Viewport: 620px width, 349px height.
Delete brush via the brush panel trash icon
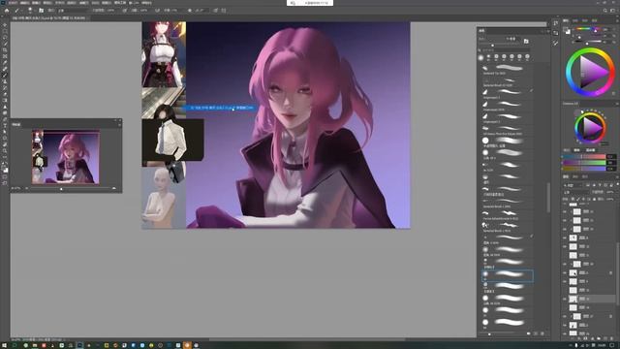[x=542, y=333]
